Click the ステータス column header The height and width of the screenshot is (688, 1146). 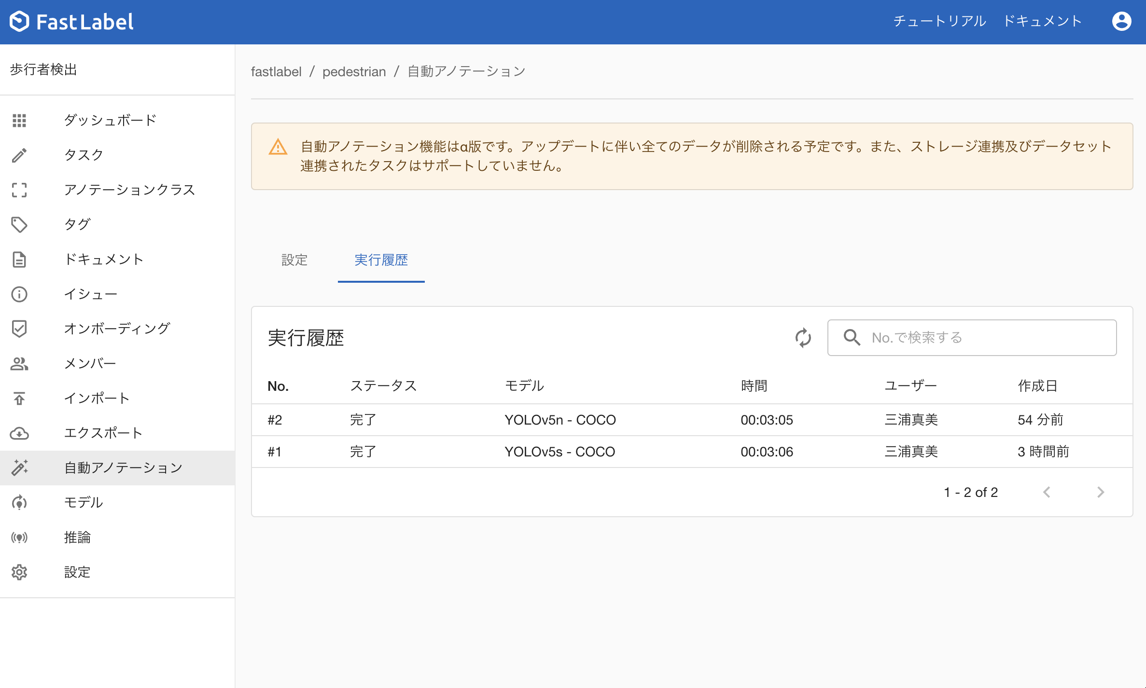(x=383, y=386)
